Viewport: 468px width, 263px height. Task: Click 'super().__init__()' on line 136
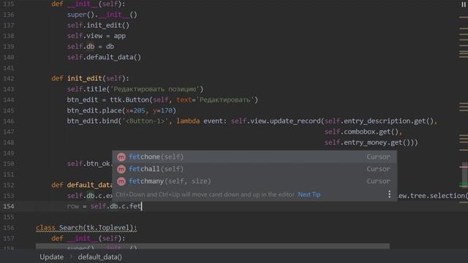click(102, 15)
